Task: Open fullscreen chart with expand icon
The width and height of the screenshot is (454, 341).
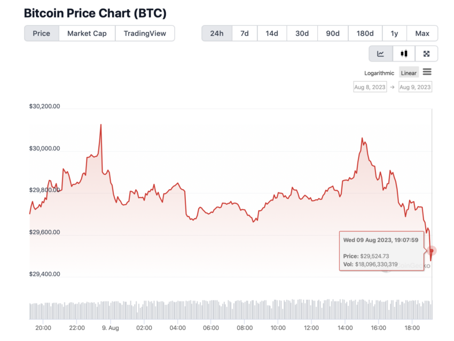Action: click(426, 53)
